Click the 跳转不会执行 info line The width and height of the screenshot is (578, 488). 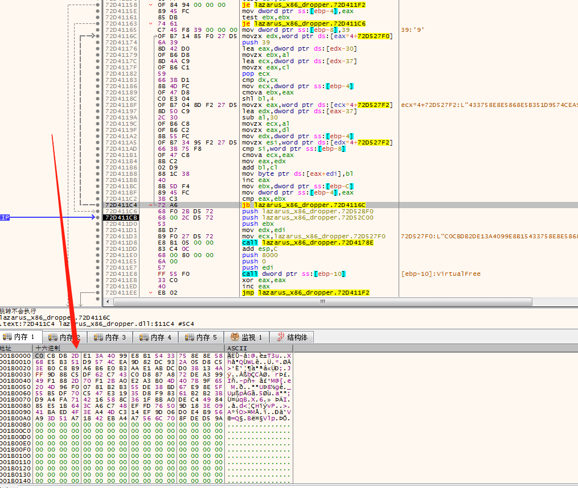tap(18, 311)
